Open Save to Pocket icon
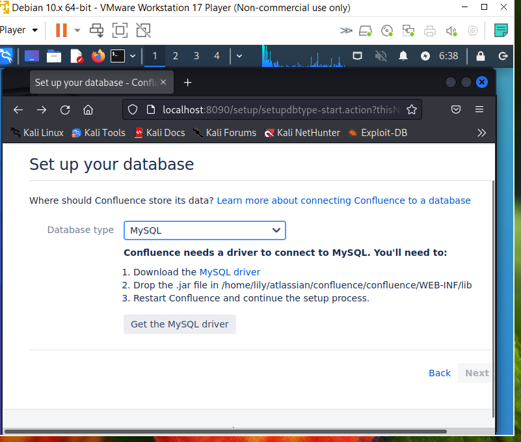Screen dimensions: 521x442 click(x=456, y=109)
